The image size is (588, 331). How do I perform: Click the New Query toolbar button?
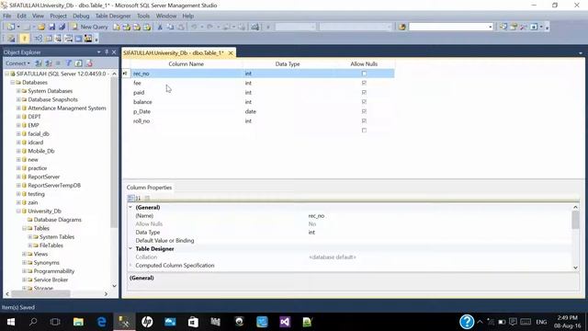[x=90, y=27]
